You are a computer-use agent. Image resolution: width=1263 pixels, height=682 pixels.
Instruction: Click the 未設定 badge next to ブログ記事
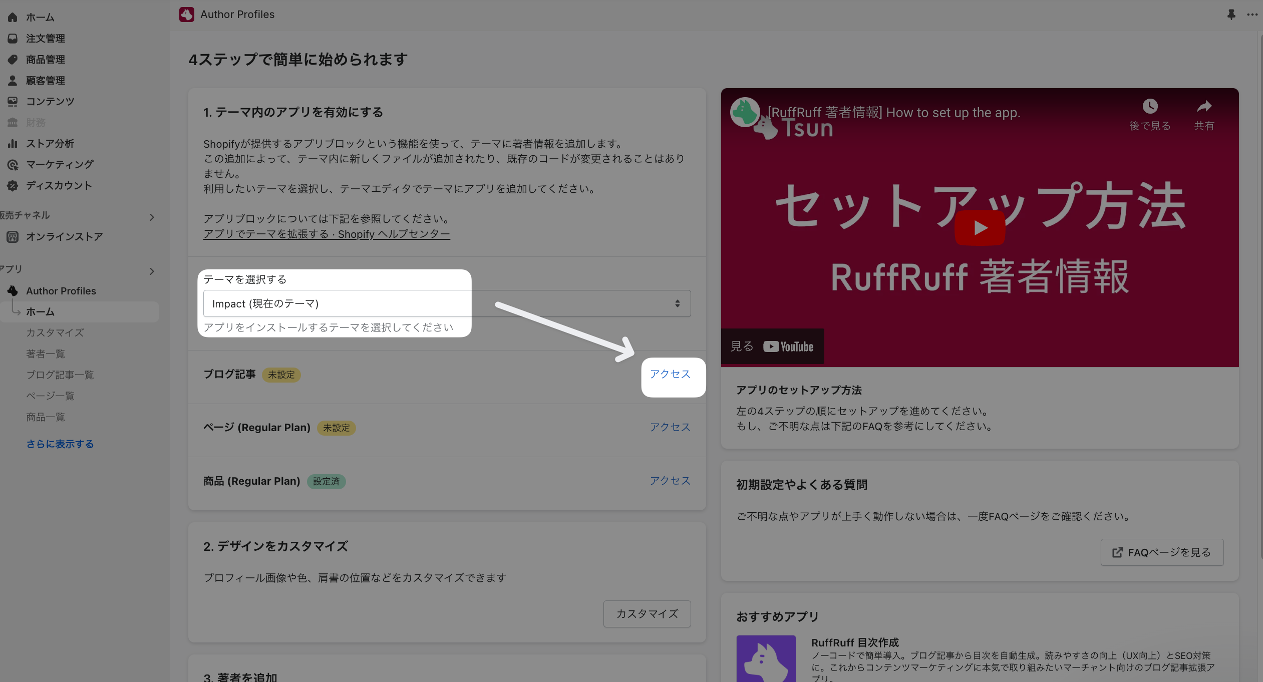[x=281, y=375]
